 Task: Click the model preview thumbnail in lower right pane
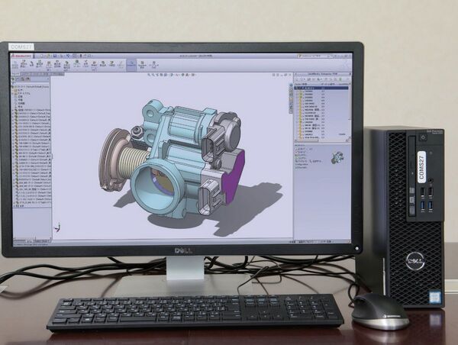click(x=337, y=158)
